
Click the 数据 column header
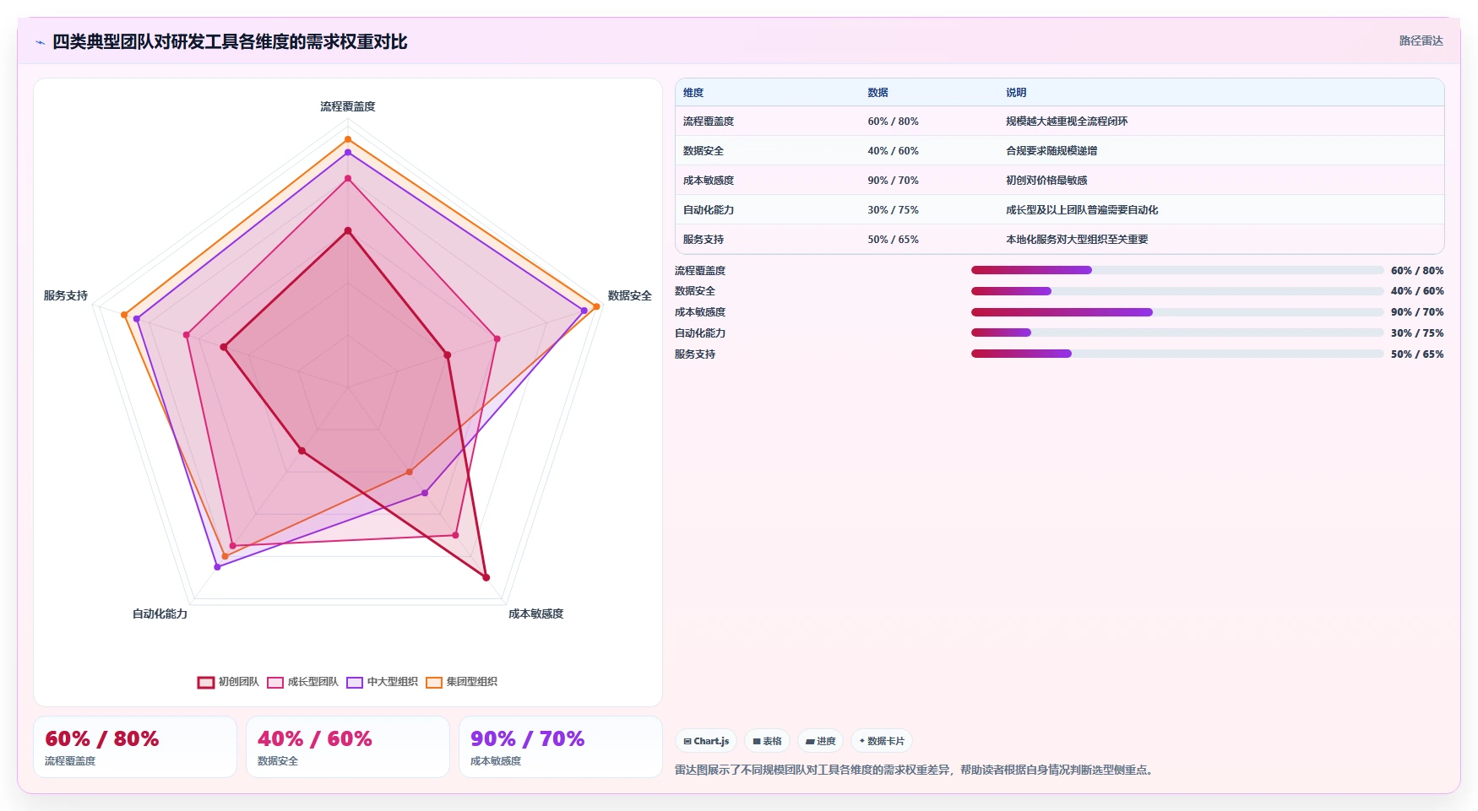(x=878, y=93)
